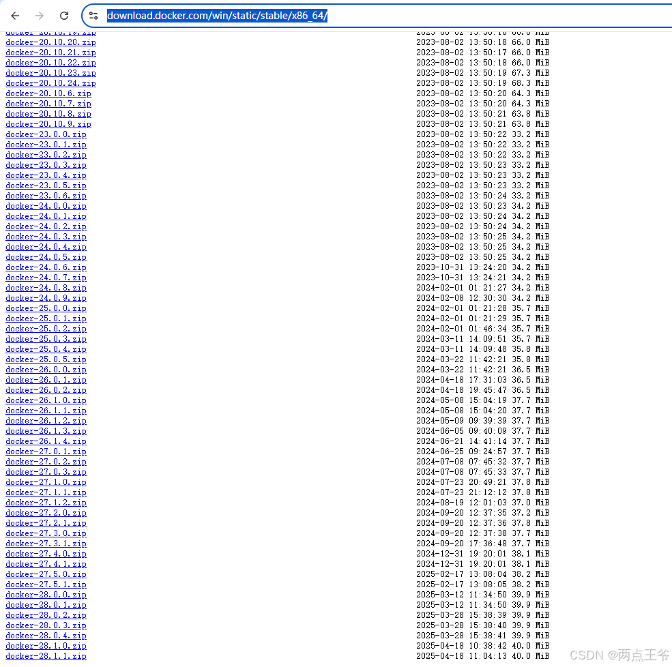
Task: Download docker-26.0.0.zip
Action: pos(46,370)
